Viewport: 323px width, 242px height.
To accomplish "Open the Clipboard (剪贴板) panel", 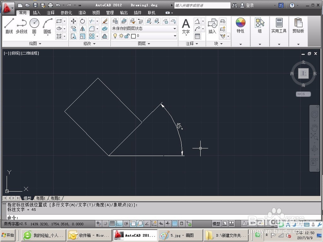I will 298,25.
